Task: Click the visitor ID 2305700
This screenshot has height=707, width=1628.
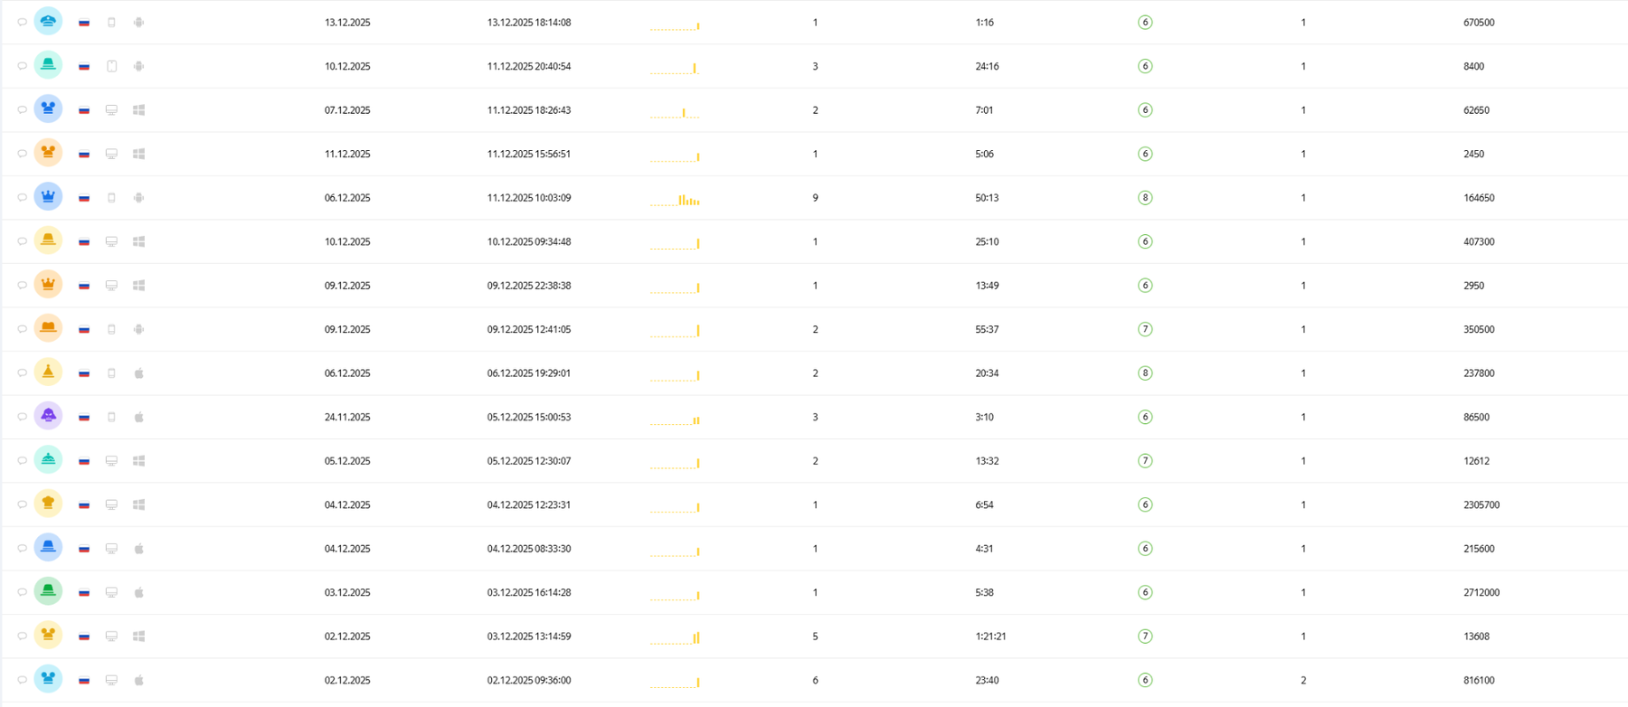Action: 1481,504
